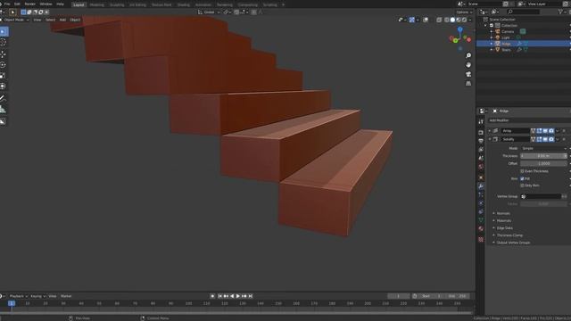
Task: Select the Annotate tool in left toolbar
Action: pos(4,98)
